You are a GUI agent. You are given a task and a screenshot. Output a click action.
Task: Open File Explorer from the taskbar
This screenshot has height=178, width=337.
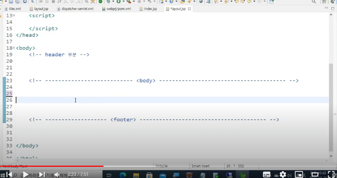136,175
